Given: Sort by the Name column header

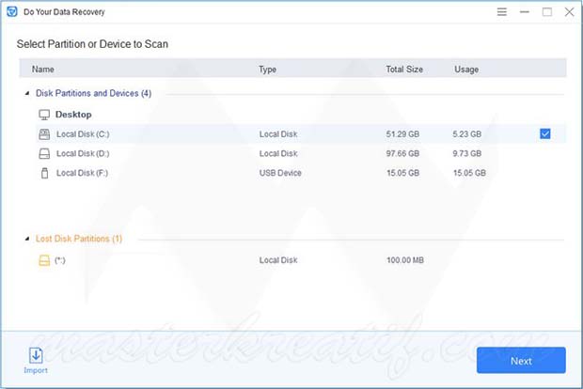Looking at the screenshot, I should click(43, 69).
